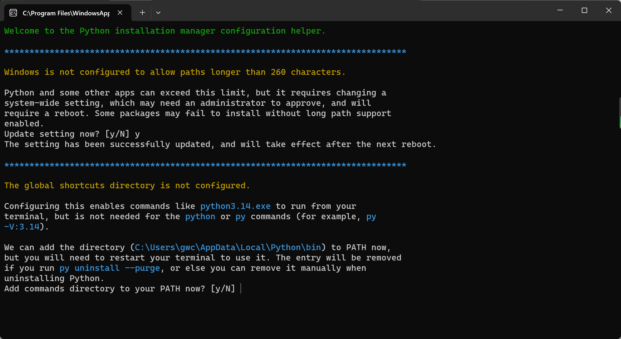The width and height of the screenshot is (621, 339).
Task: Expand the new tab profiles dropdown chevron
Action: 158,13
